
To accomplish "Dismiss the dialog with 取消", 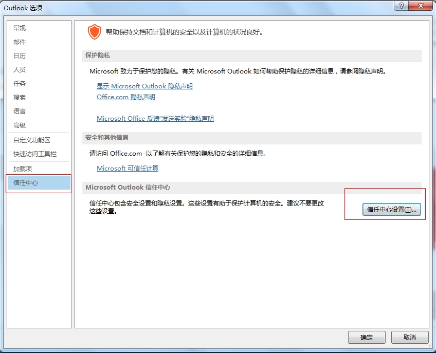I will click(x=410, y=338).
